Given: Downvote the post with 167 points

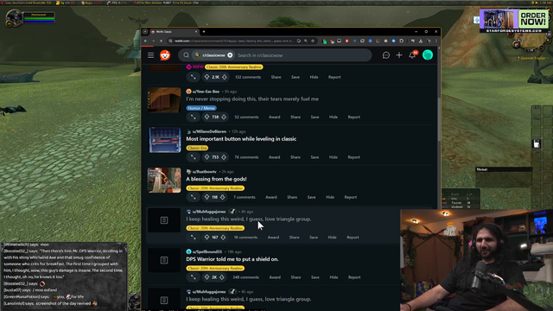Looking at the screenshot, I should point(223,238).
